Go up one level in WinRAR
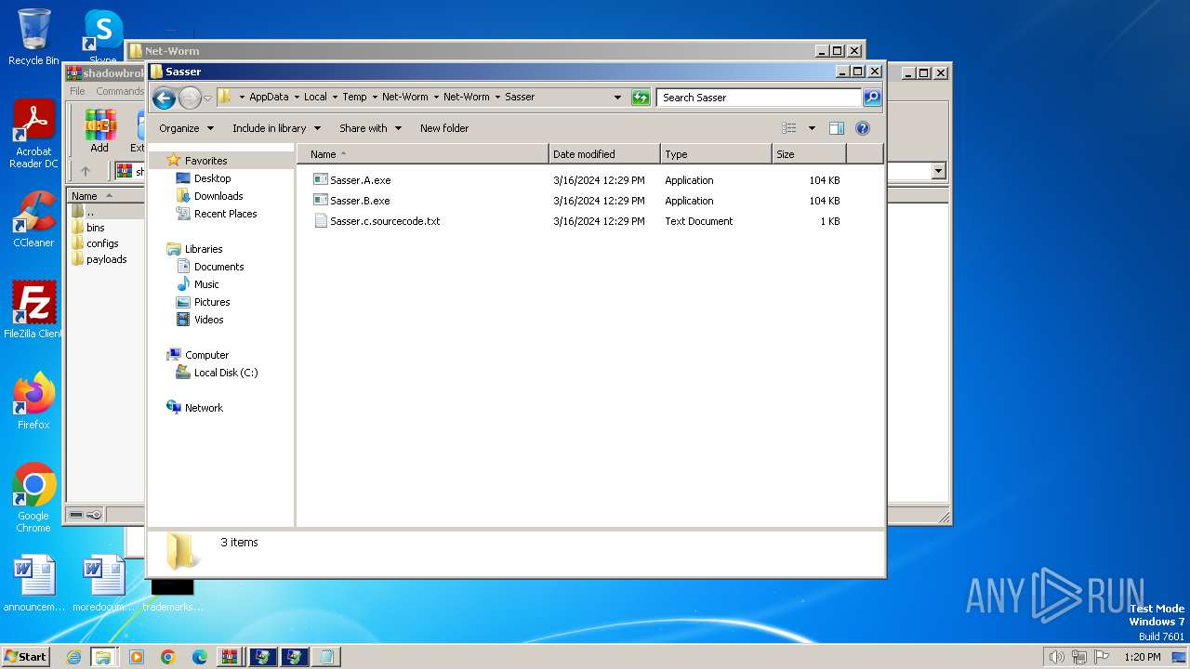 (x=86, y=171)
